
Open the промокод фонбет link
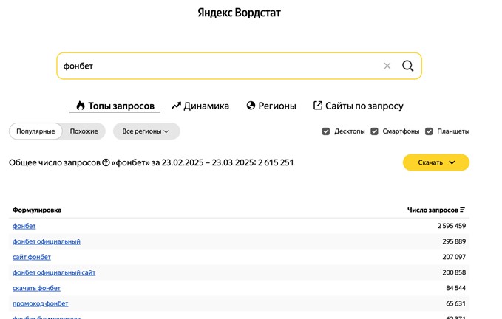(x=41, y=303)
